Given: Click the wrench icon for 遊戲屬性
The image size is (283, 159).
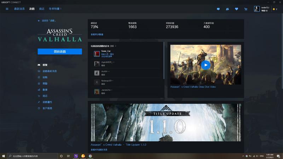Looking at the screenshot, I should coord(39,102).
